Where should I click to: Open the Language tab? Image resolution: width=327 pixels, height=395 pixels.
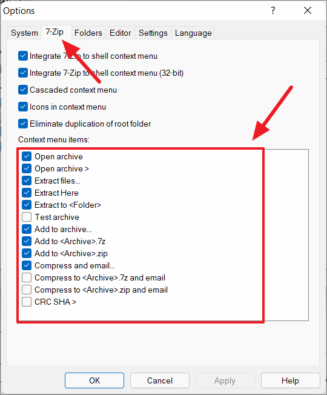click(193, 33)
